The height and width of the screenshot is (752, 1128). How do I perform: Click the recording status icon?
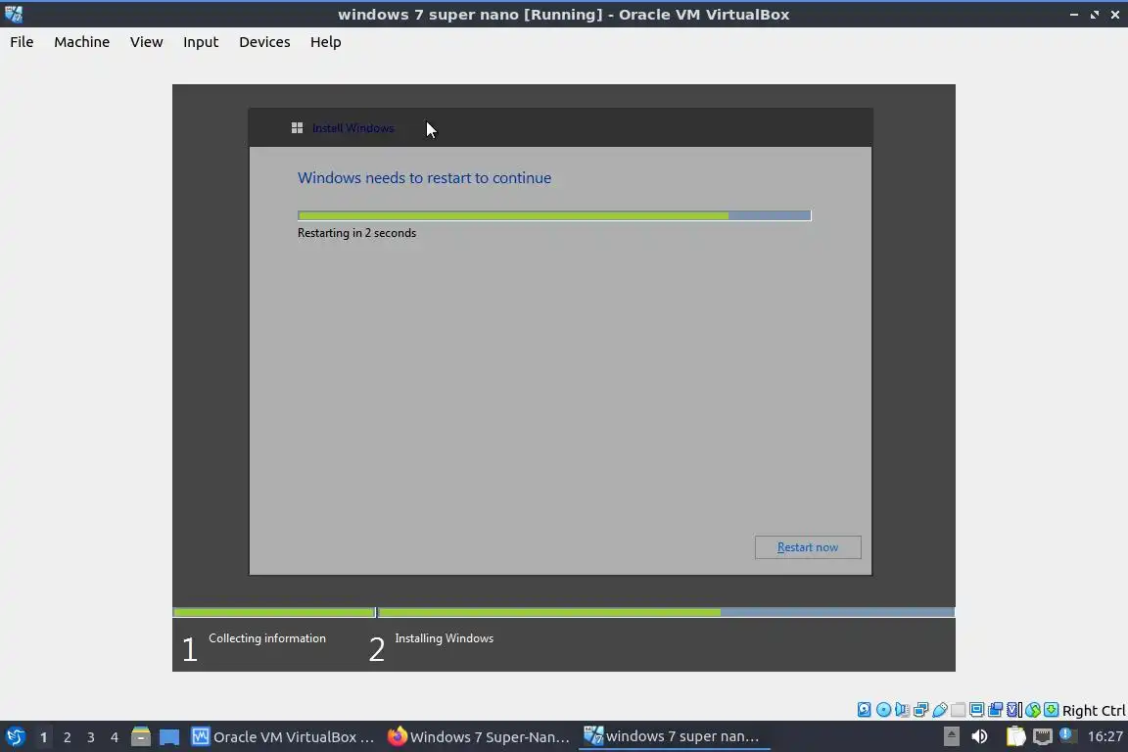click(x=996, y=710)
